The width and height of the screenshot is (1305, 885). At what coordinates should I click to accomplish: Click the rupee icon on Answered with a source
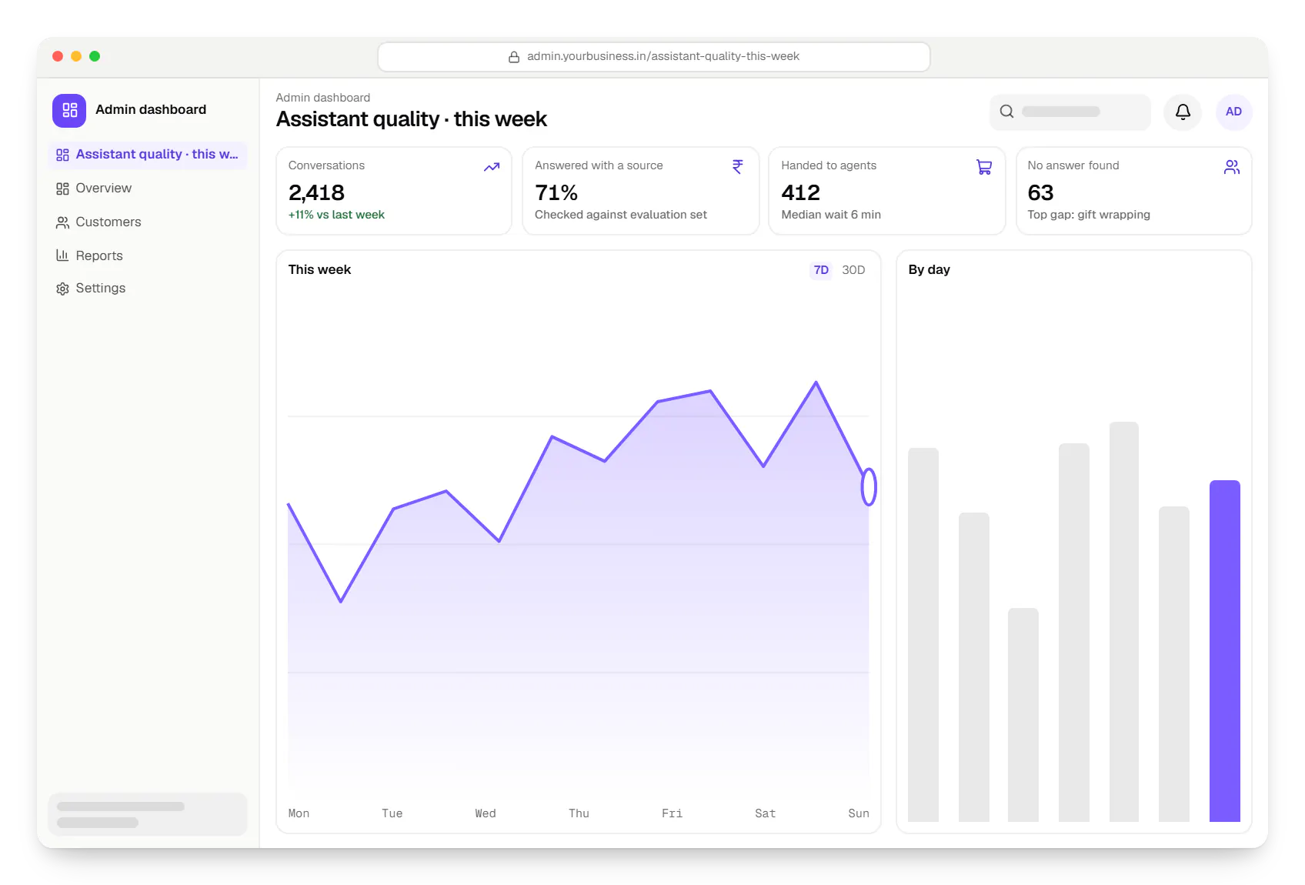pos(738,167)
